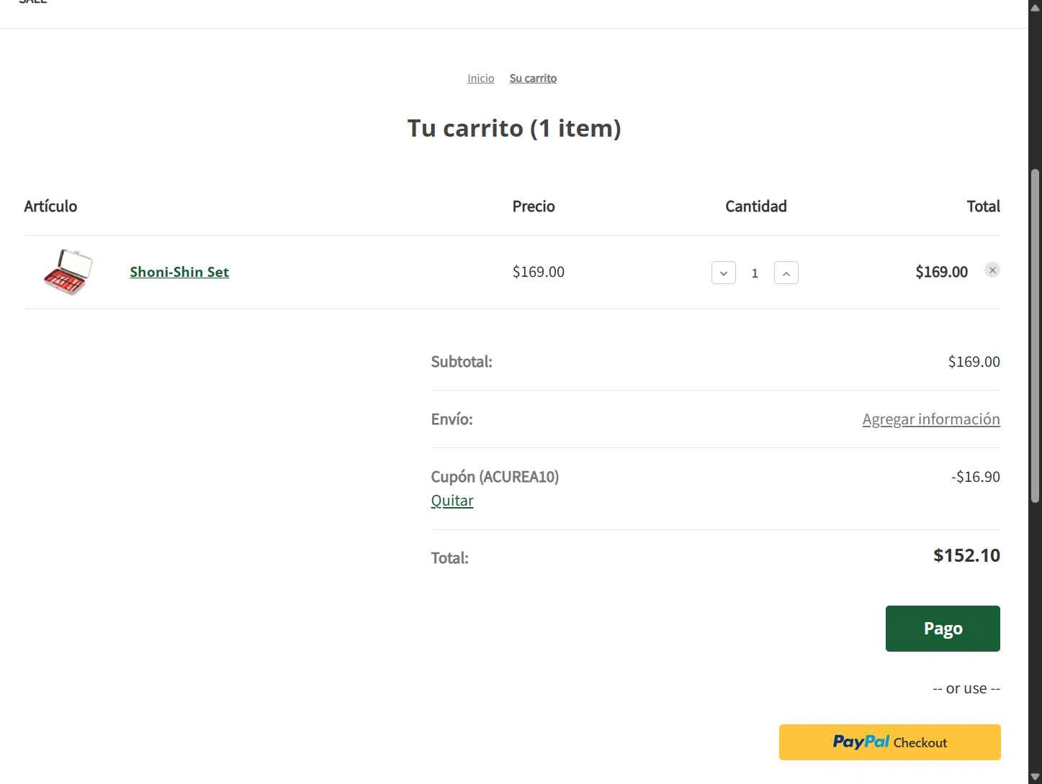
Task: Remove Shoni-Shin Set with the X icon
Action: 992,270
